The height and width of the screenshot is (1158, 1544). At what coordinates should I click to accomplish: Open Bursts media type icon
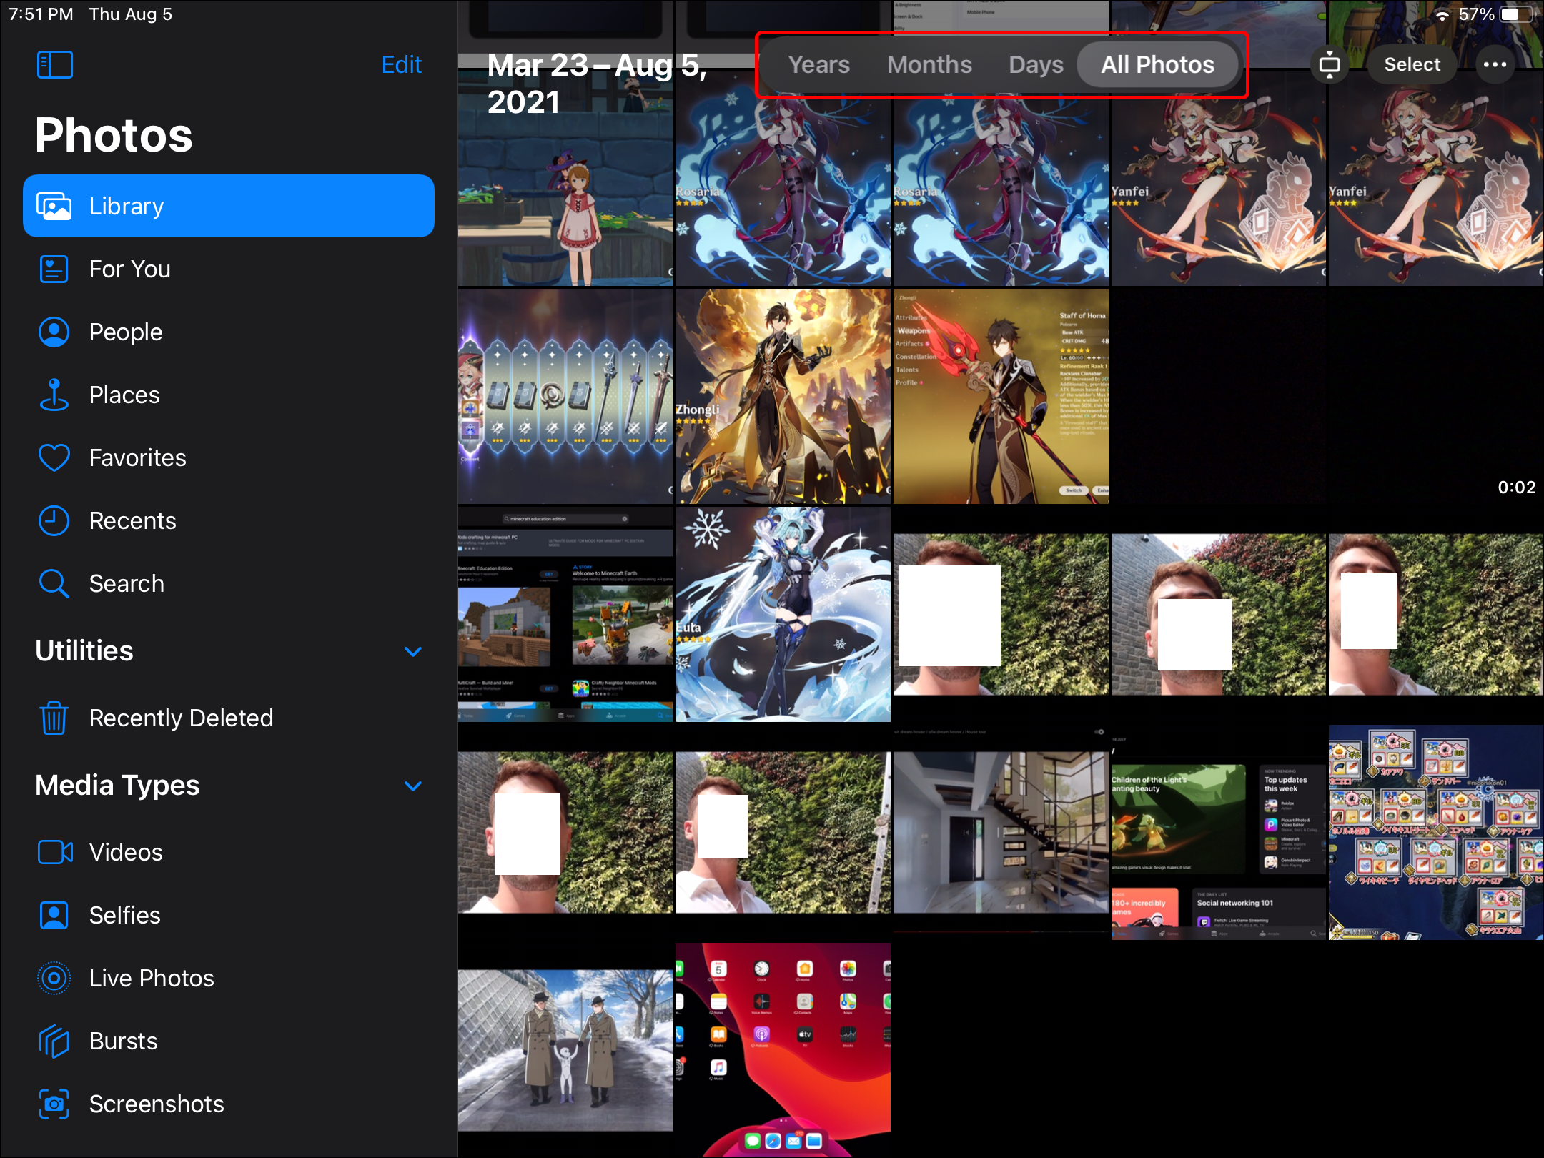click(x=54, y=1041)
